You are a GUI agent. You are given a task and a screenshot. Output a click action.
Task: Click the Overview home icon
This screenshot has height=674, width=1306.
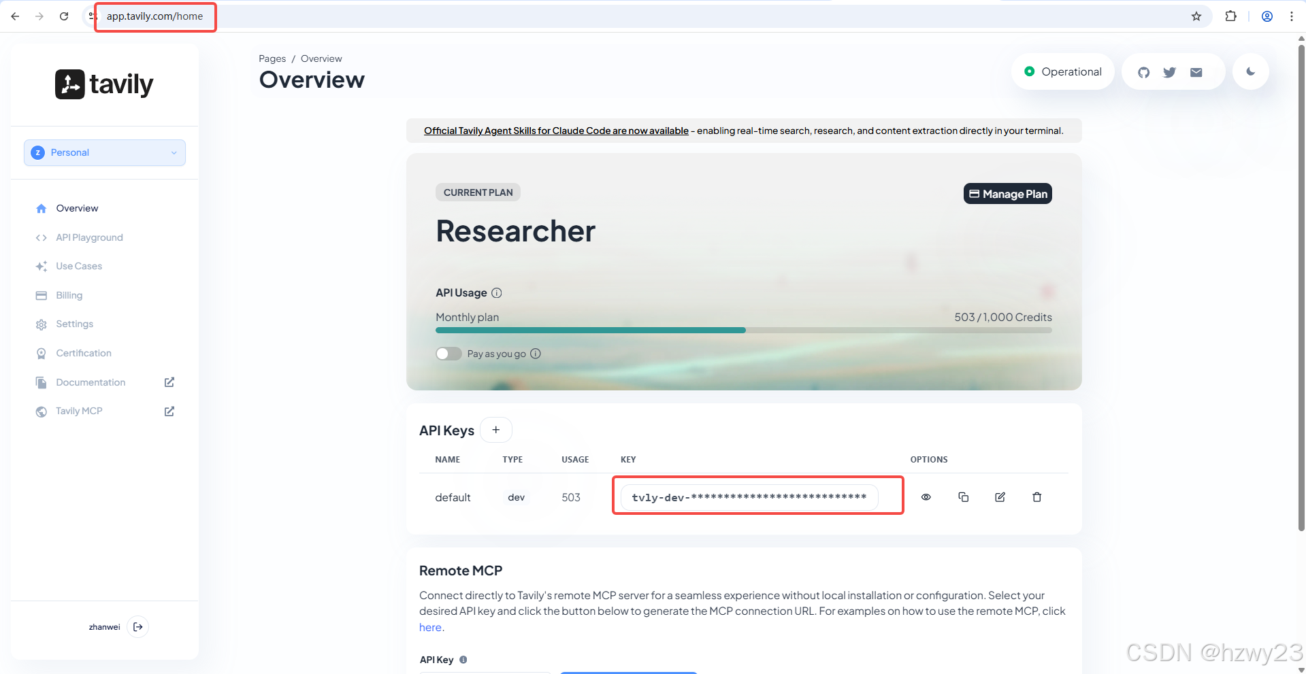42,208
